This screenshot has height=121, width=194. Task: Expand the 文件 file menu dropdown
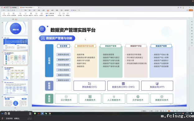4,10
